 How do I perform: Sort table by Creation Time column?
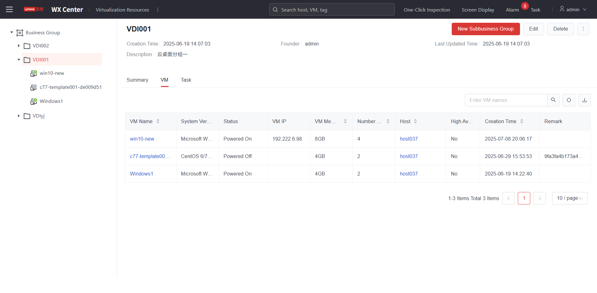522,121
